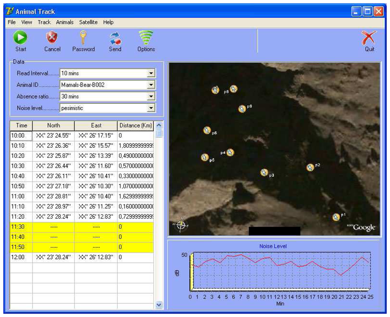Open the File menu
The height and width of the screenshot is (317, 390).
(x=12, y=22)
